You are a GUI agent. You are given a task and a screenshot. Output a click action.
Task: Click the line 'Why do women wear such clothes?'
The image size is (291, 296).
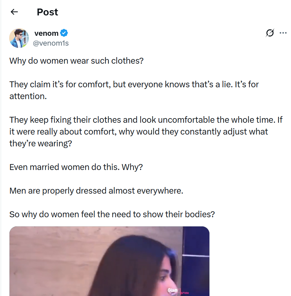click(x=76, y=61)
